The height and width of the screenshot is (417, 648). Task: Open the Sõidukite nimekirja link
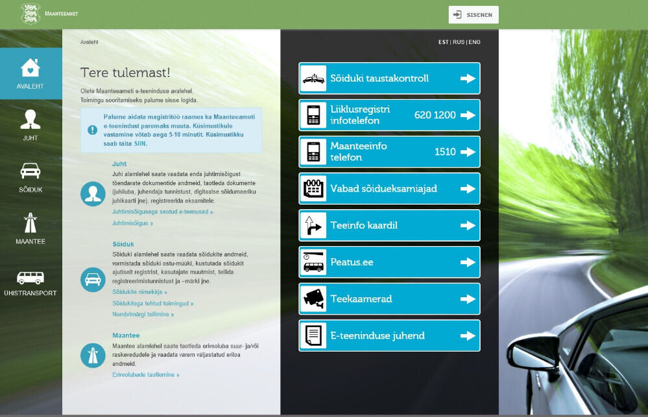139,292
